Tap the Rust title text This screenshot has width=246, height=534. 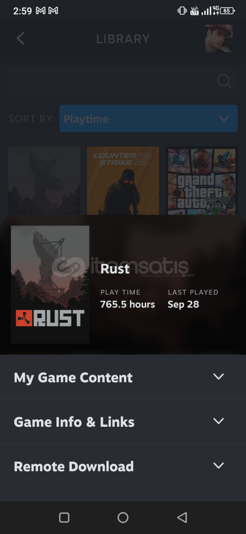(x=115, y=268)
